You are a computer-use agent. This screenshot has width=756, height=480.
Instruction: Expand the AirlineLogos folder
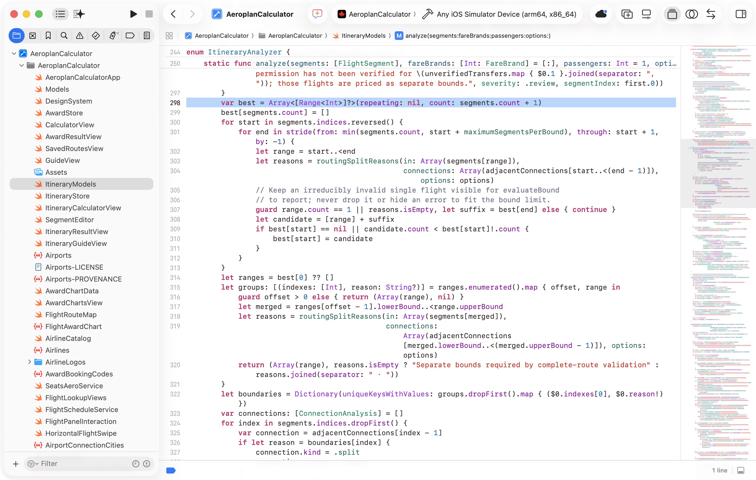[x=29, y=362]
